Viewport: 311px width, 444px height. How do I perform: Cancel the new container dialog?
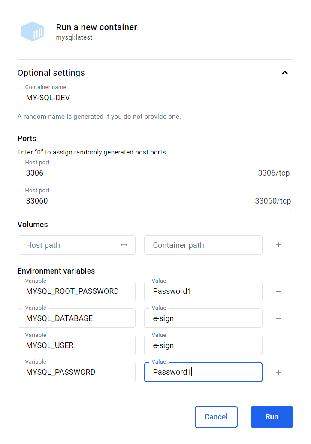coord(216,416)
